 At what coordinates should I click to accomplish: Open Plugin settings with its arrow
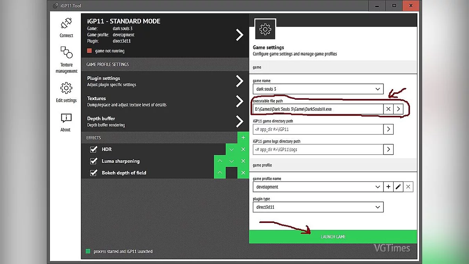240,81
